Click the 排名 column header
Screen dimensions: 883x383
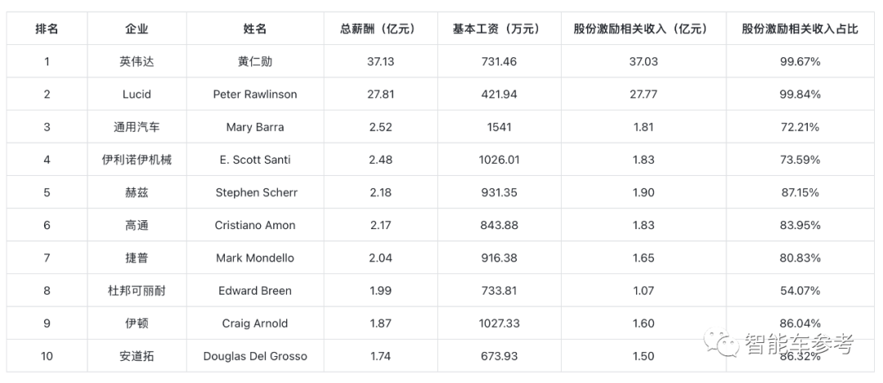47,29
